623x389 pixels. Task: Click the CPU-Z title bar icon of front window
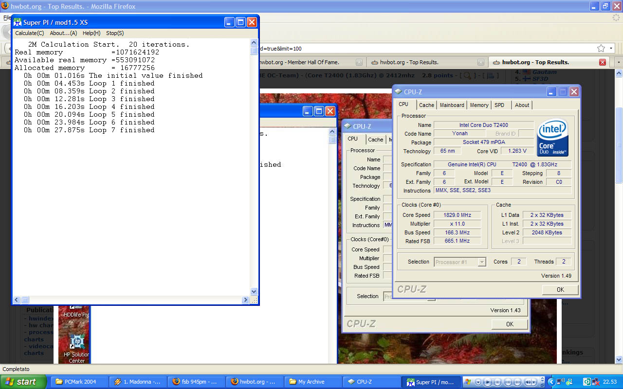click(x=398, y=91)
